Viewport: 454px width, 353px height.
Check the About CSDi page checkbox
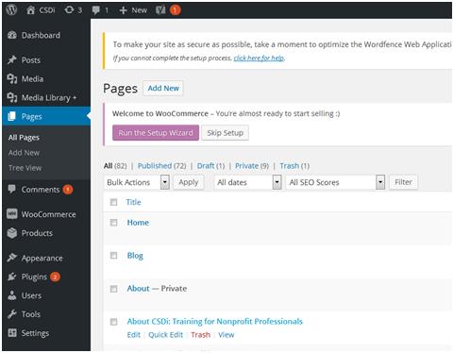113,322
